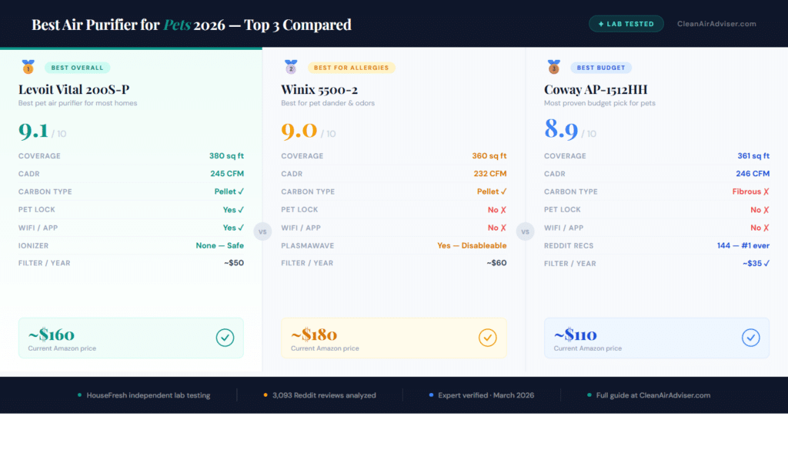Click the subtitle Best for pet dander & odors
This screenshot has width=788, height=456.
pyautogui.click(x=328, y=103)
